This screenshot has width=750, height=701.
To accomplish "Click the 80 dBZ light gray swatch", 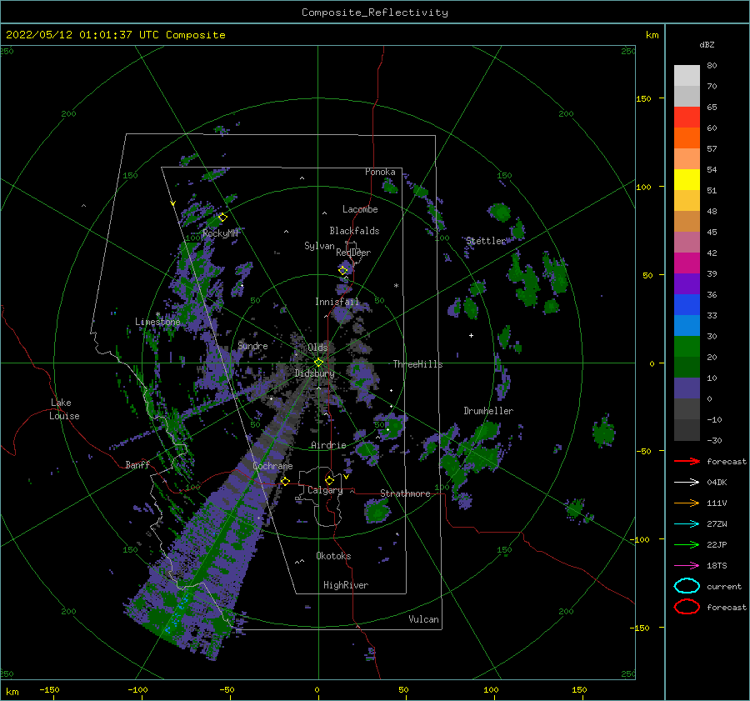I will coord(687,76).
